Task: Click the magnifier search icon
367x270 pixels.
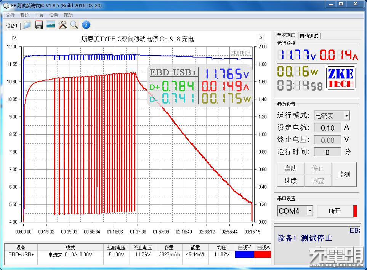Action: (74, 25)
